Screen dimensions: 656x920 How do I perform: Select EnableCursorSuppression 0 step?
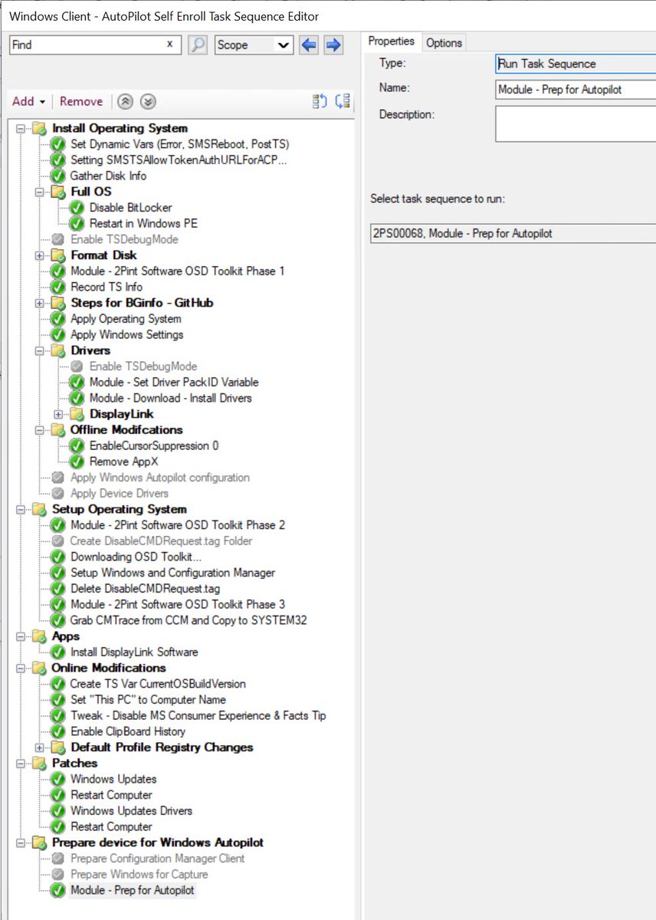point(154,445)
